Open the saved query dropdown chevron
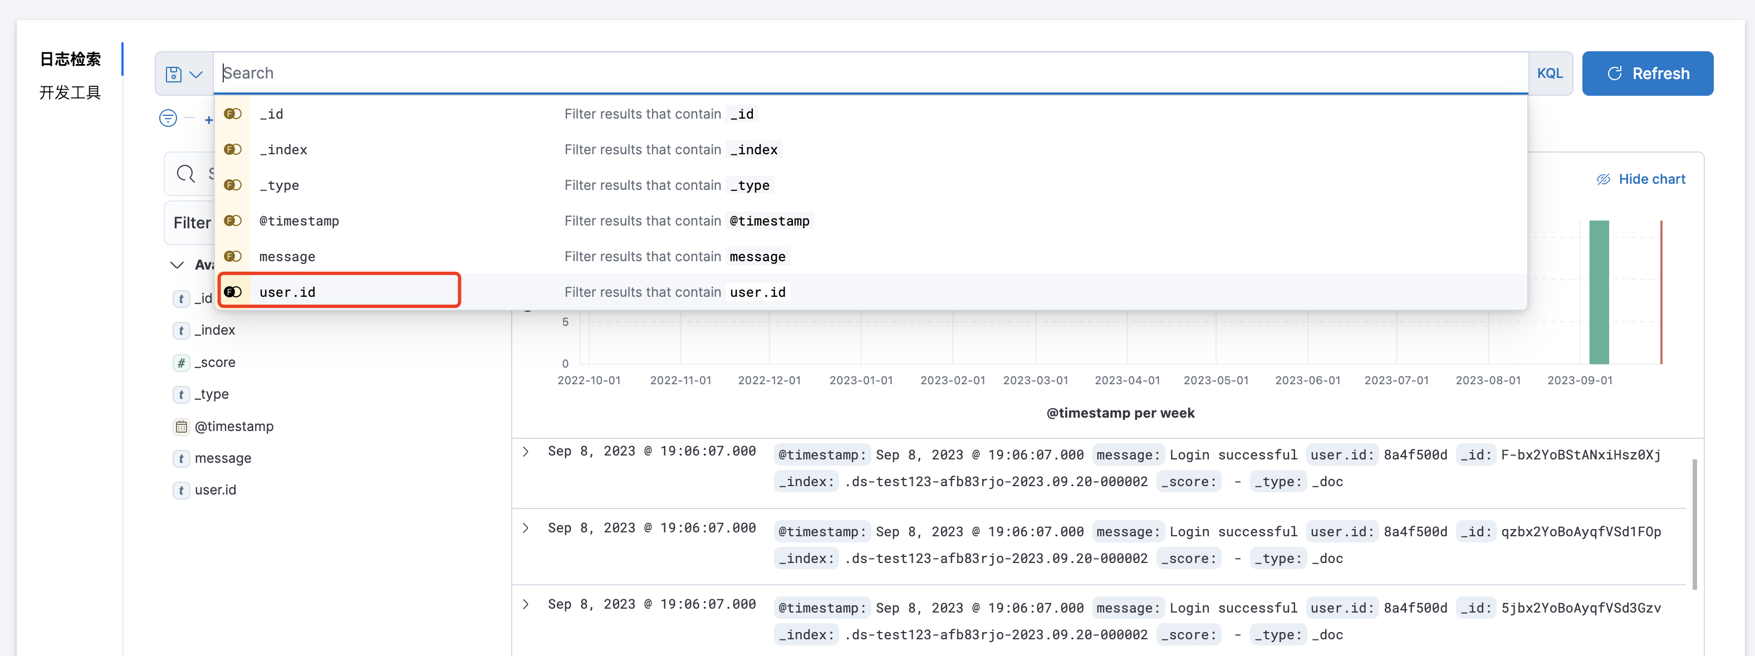The width and height of the screenshot is (1755, 656). [x=196, y=74]
